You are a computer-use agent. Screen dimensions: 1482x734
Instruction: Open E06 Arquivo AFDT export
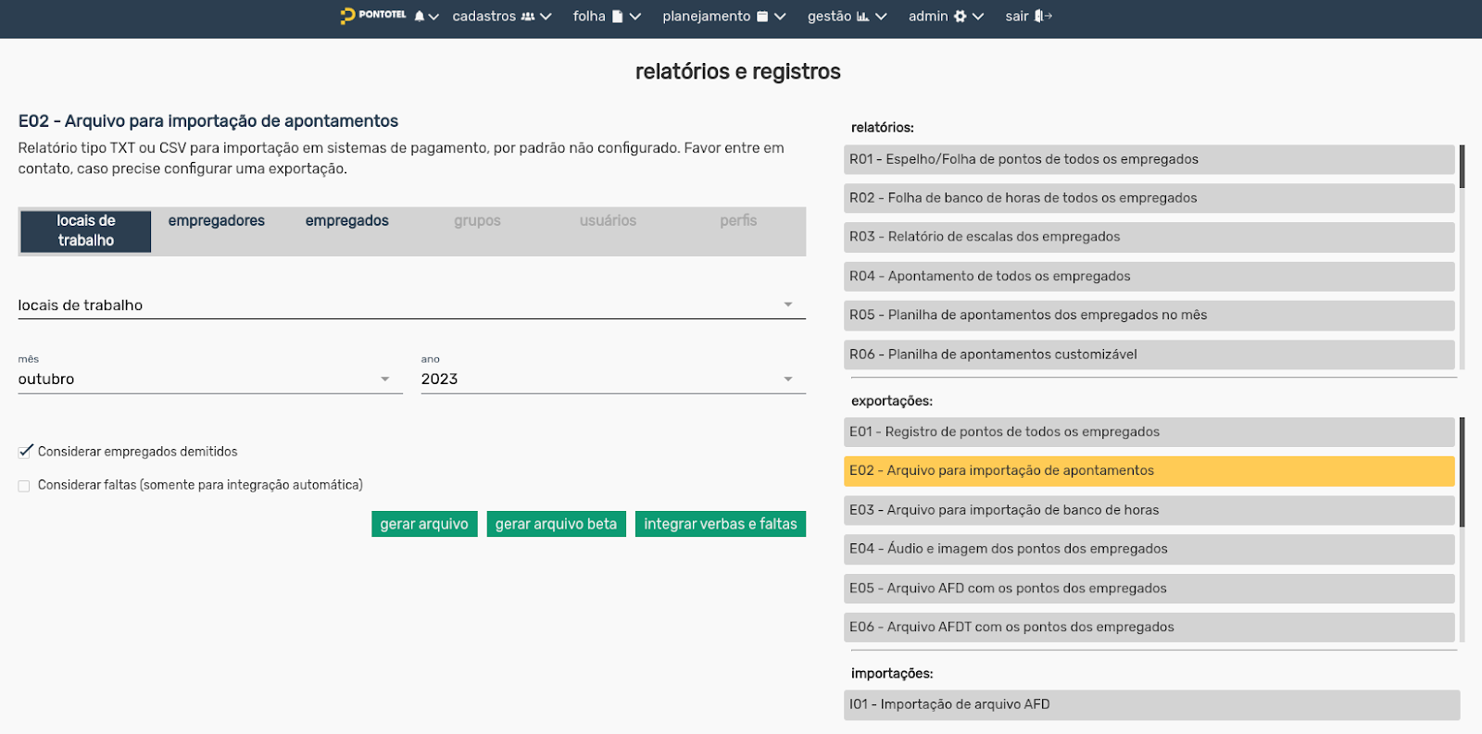click(1149, 628)
